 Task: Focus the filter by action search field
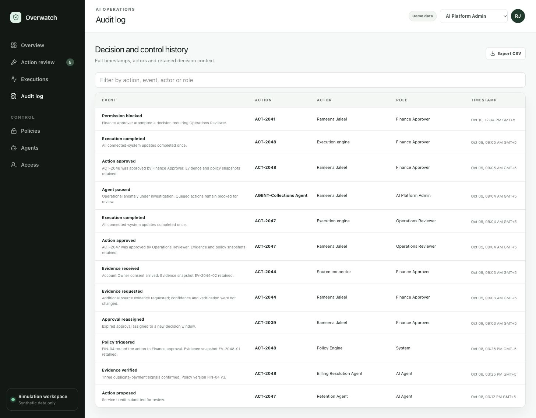coord(310,80)
